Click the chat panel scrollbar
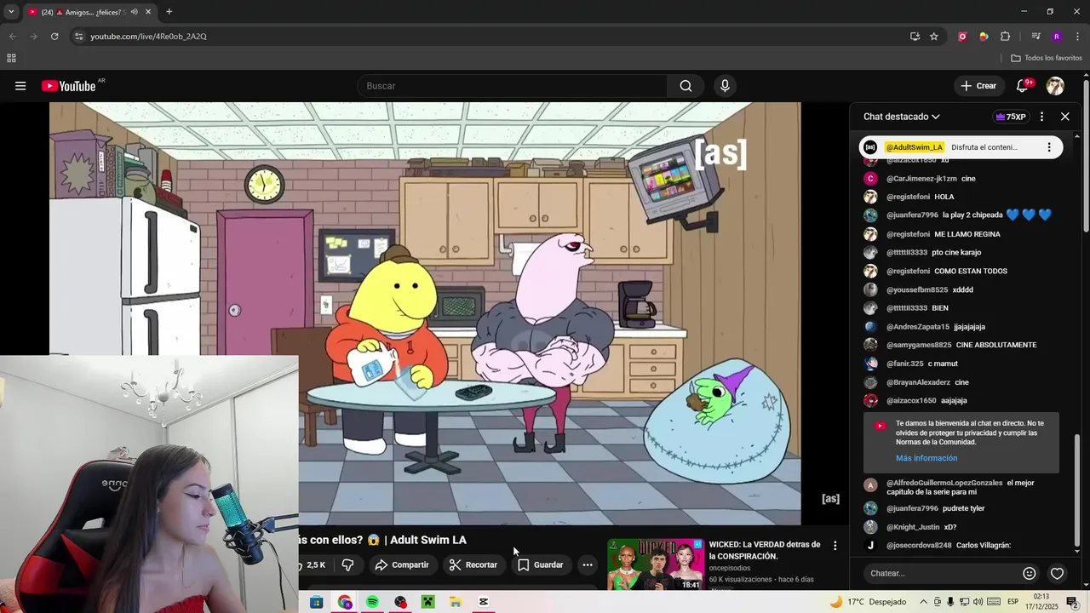Image resolution: width=1090 pixels, height=613 pixels. [1077, 490]
